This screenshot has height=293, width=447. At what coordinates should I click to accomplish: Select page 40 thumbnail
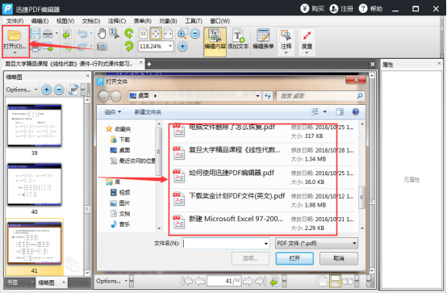pos(34,184)
